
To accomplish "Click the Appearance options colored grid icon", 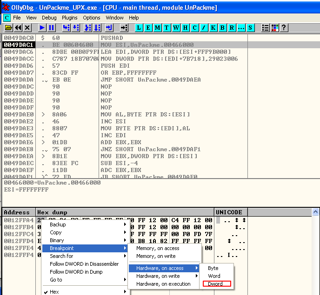I will [275, 28].
